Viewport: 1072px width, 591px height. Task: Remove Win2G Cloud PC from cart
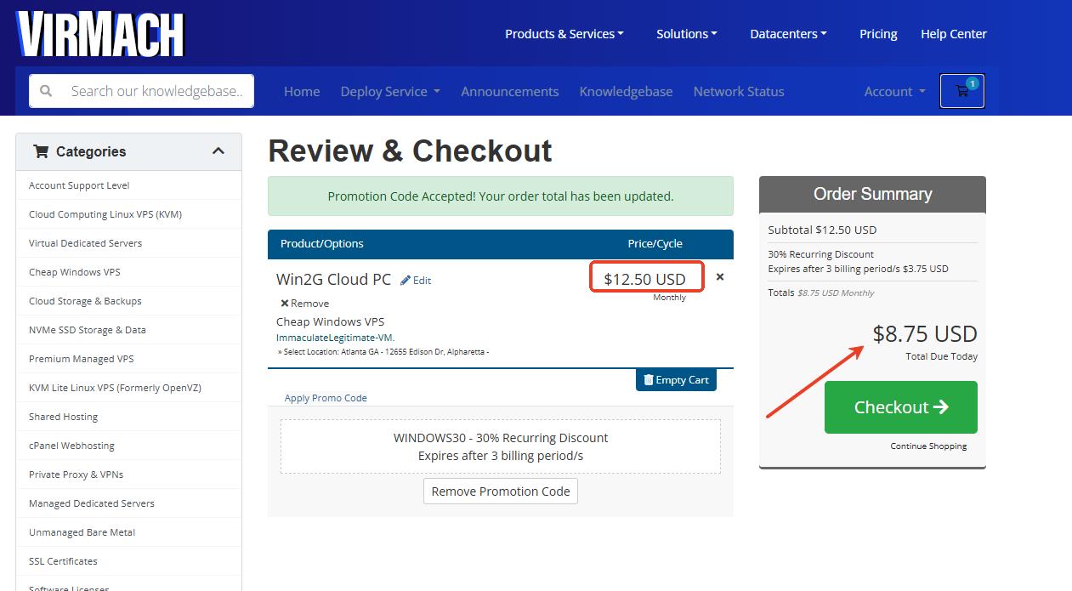point(305,304)
